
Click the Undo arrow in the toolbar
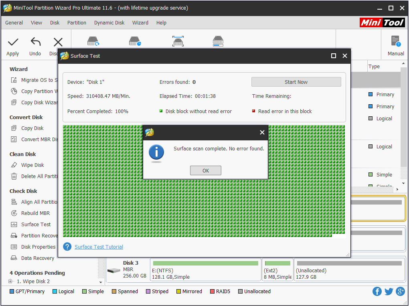tap(35, 46)
